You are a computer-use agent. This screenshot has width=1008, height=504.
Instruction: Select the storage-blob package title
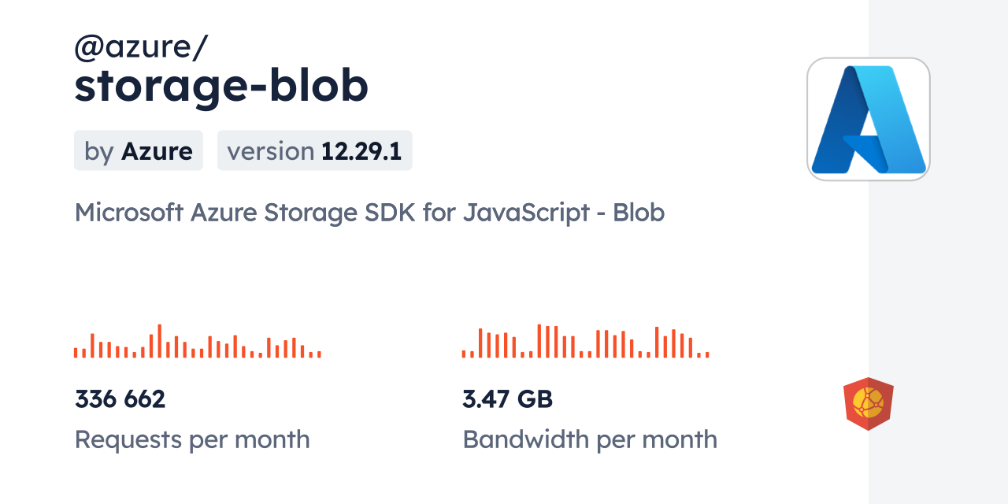point(221,86)
